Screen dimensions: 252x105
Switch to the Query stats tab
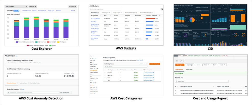(189, 70)
